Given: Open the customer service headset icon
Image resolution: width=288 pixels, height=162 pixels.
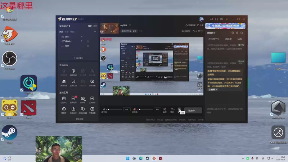Looking at the screenshot, I should click(216, 19).
